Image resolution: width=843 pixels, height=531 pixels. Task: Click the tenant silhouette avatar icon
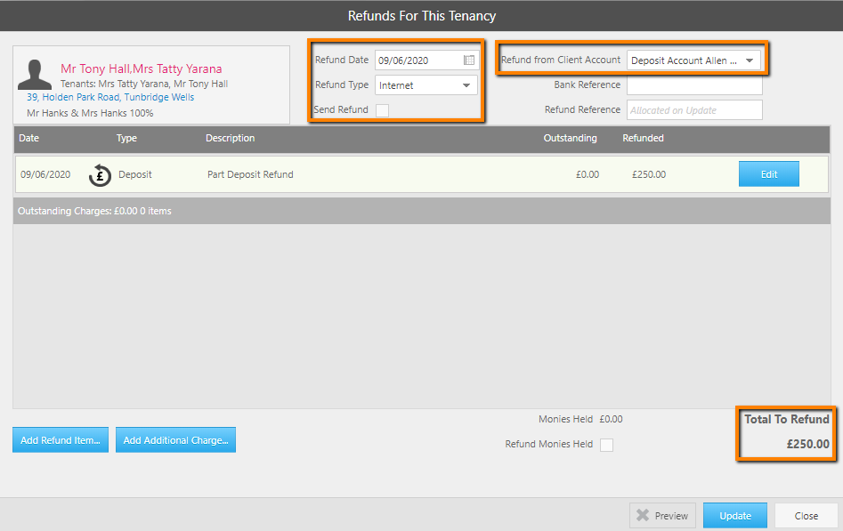(35, 75)
